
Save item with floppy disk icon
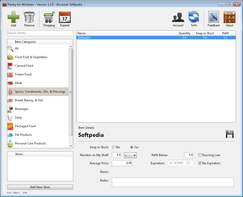tap(230, 134)
